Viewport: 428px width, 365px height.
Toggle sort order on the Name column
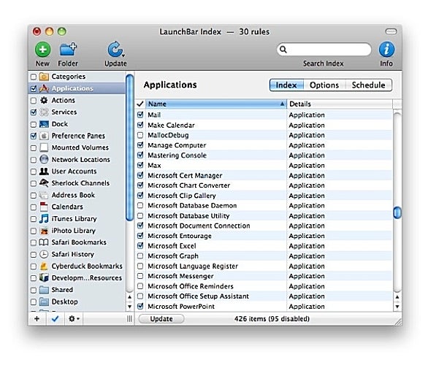216,104
